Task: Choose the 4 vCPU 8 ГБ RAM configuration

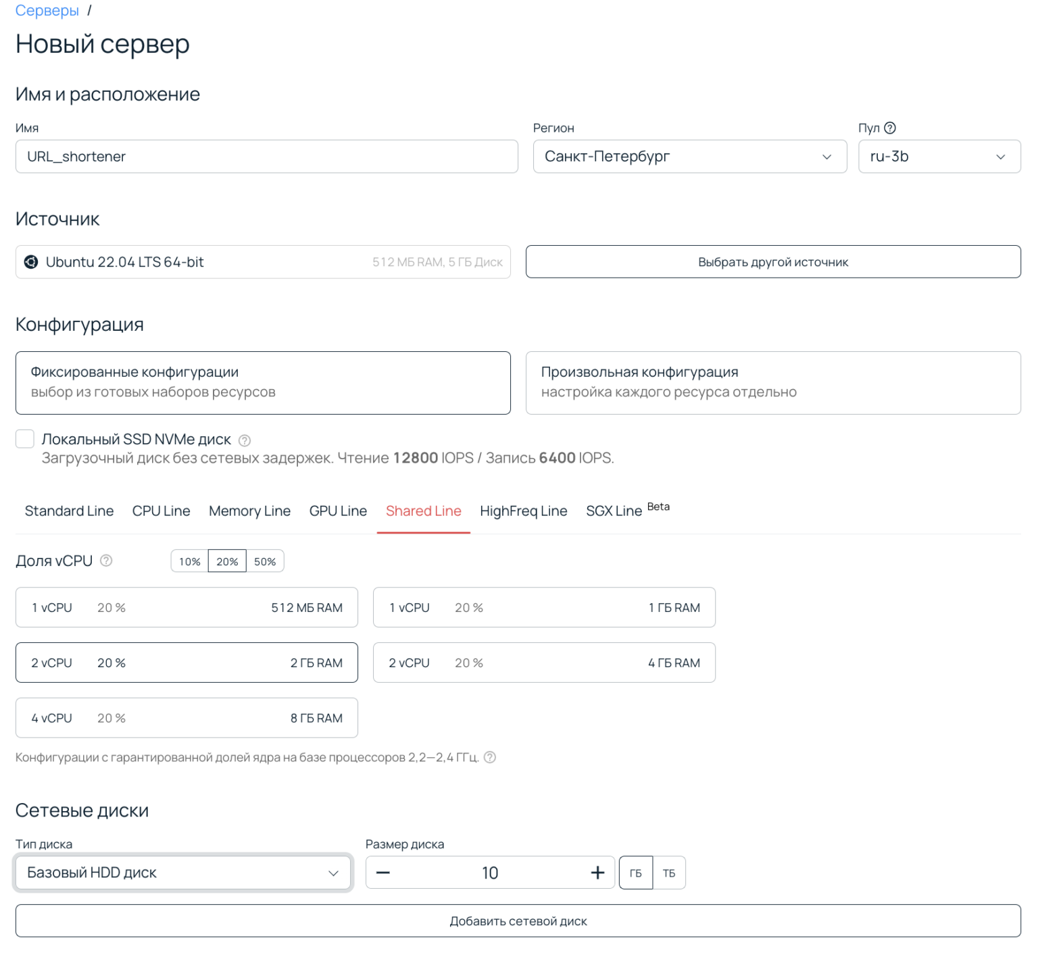Action: tap(187, 718)
